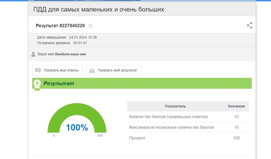
Task: Click 'Потрачено времени:' label
Action: click(x=54, y=43)
